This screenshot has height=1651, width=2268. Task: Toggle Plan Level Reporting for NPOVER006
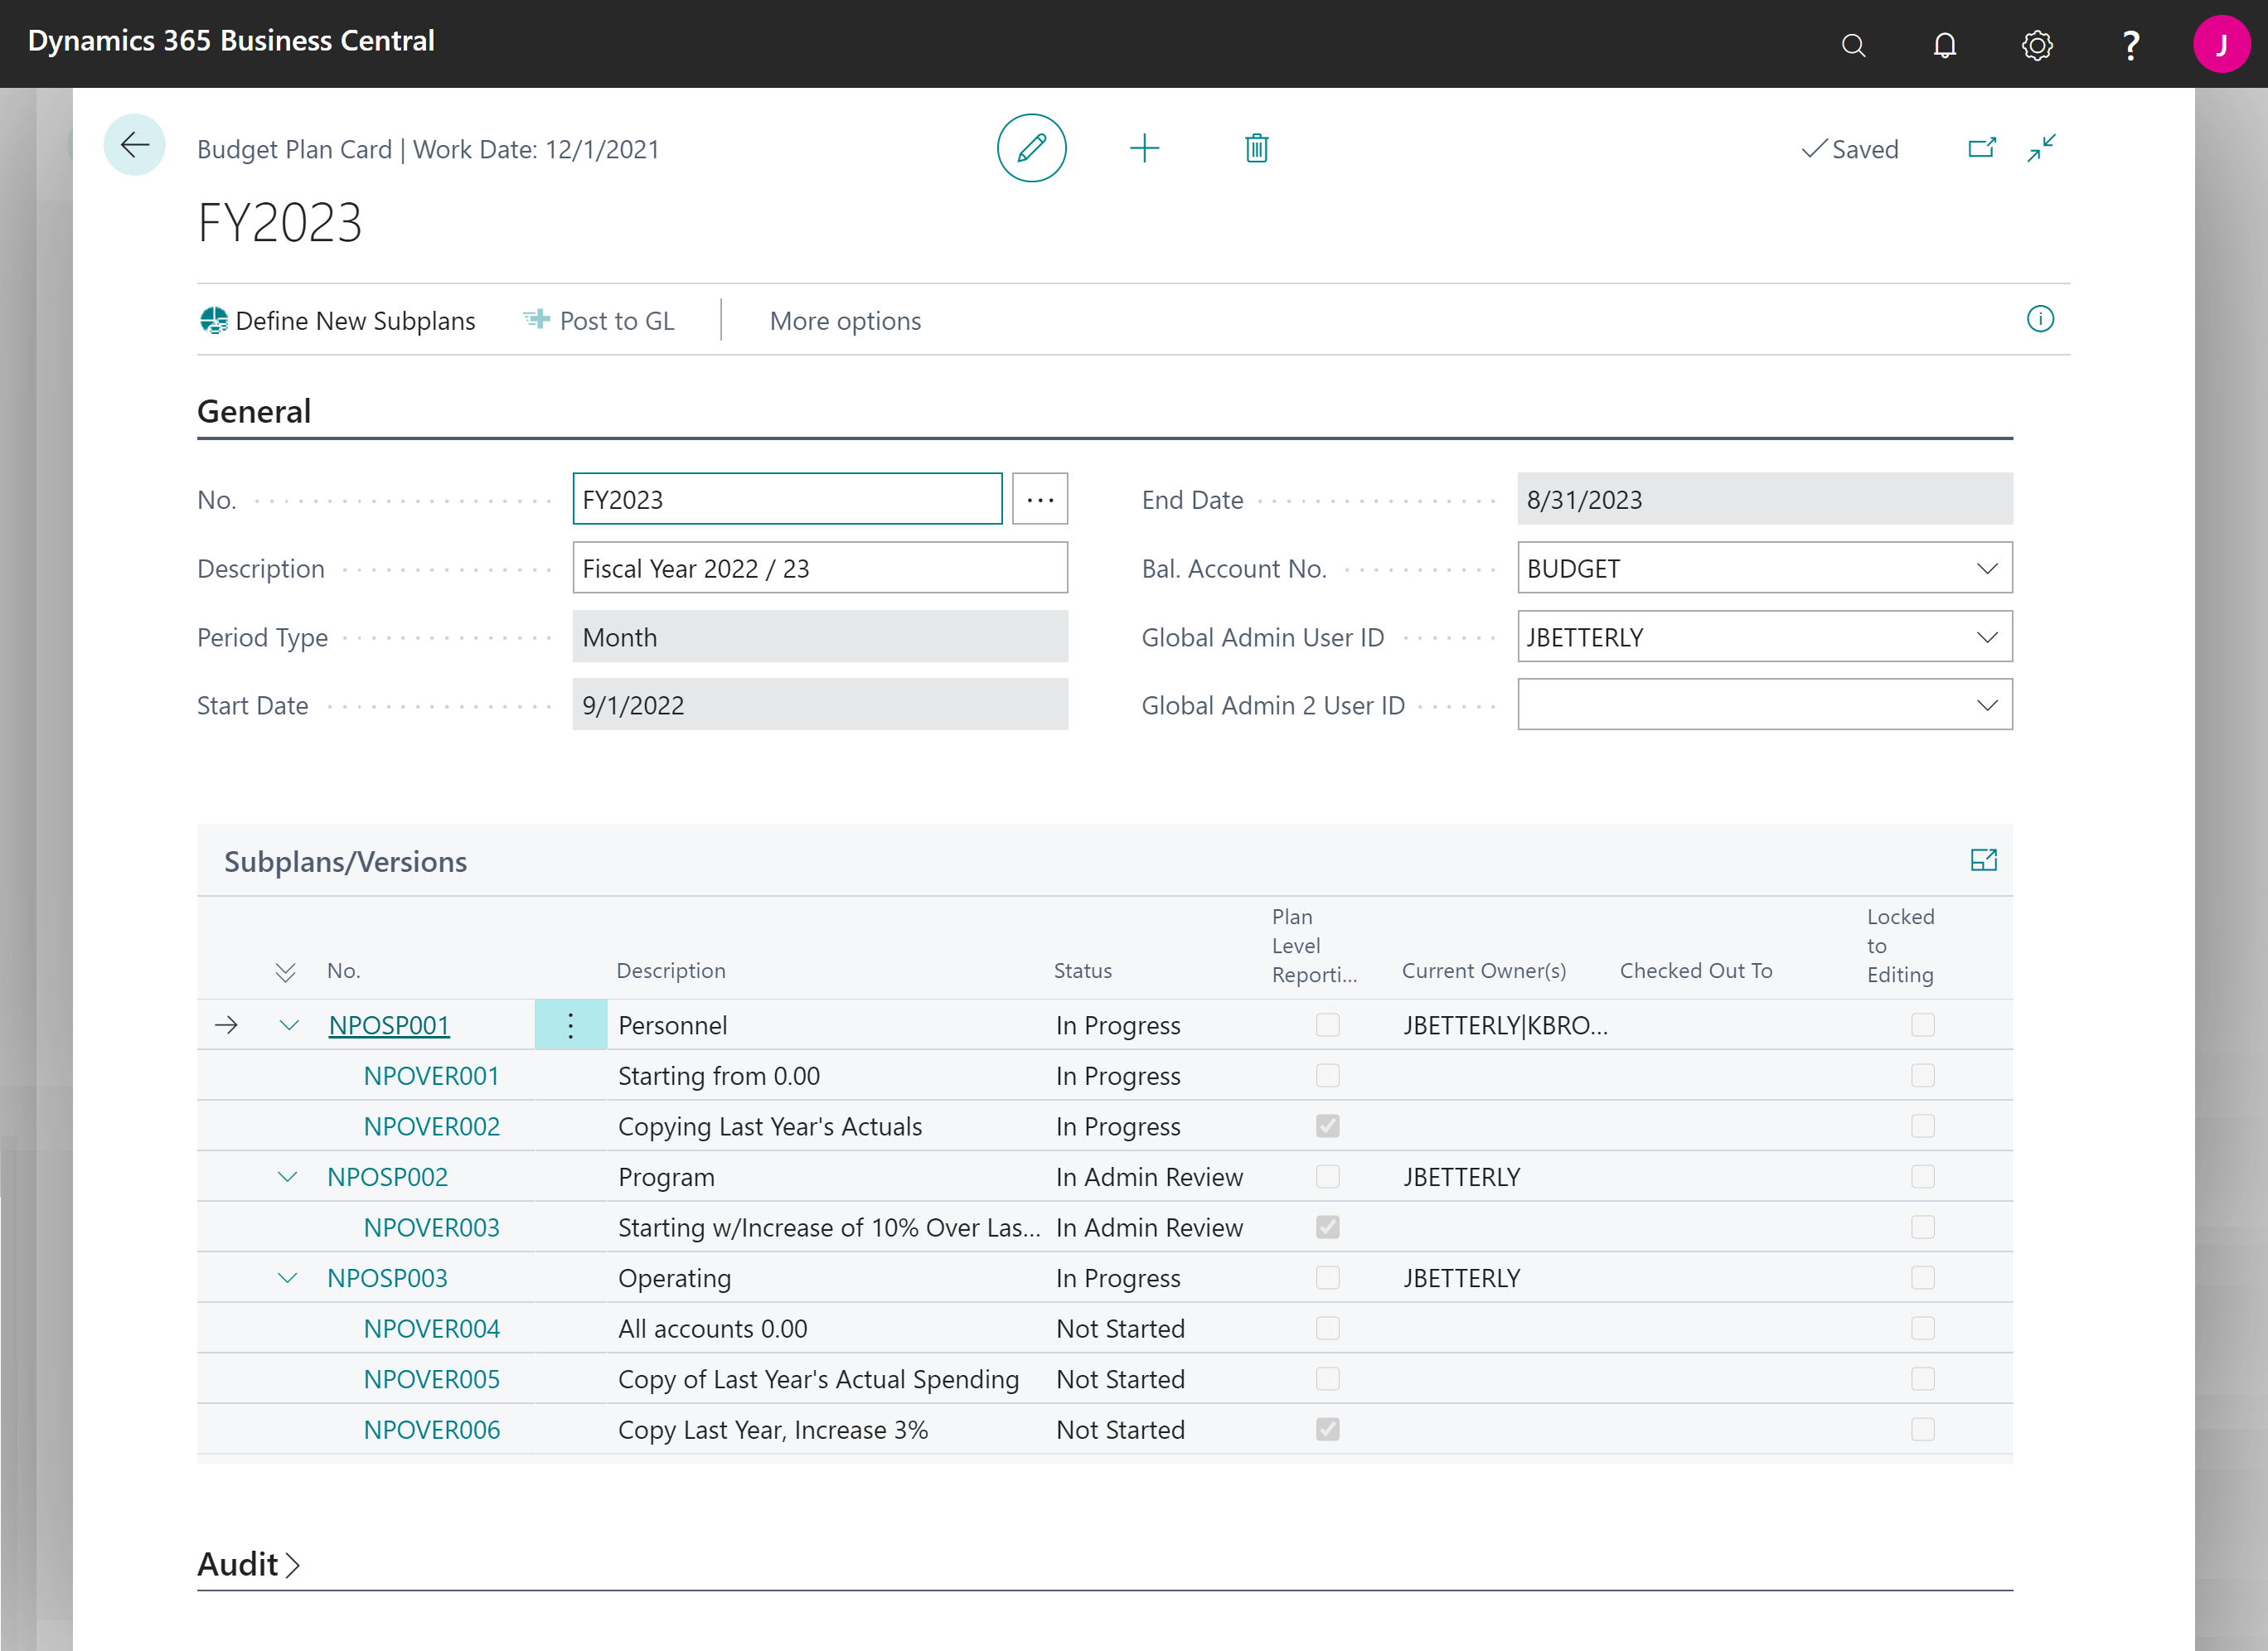pos(1327,1429)
